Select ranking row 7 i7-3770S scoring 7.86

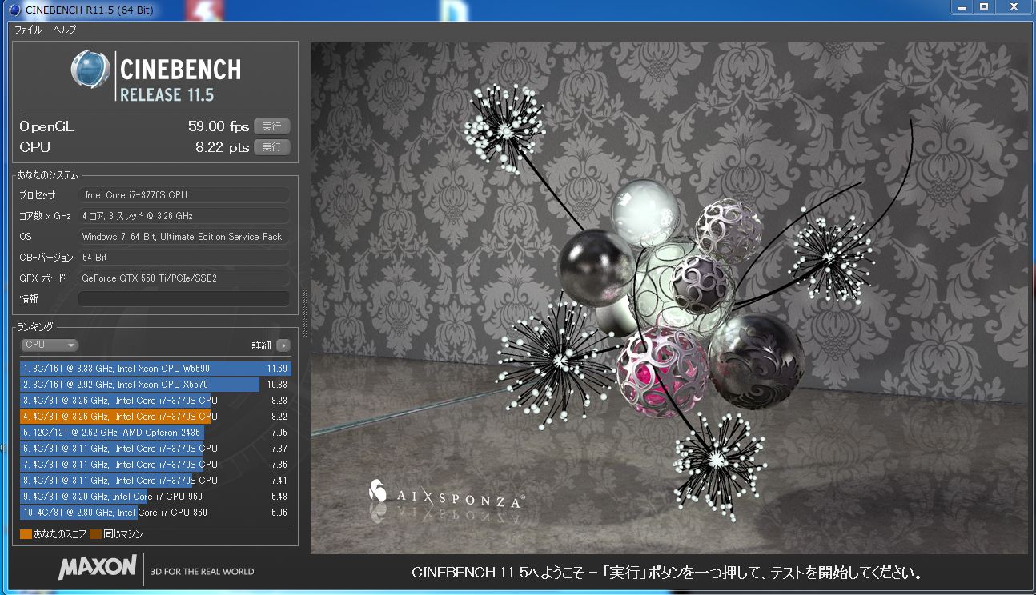pyautogui.click(x=155, y=465)
